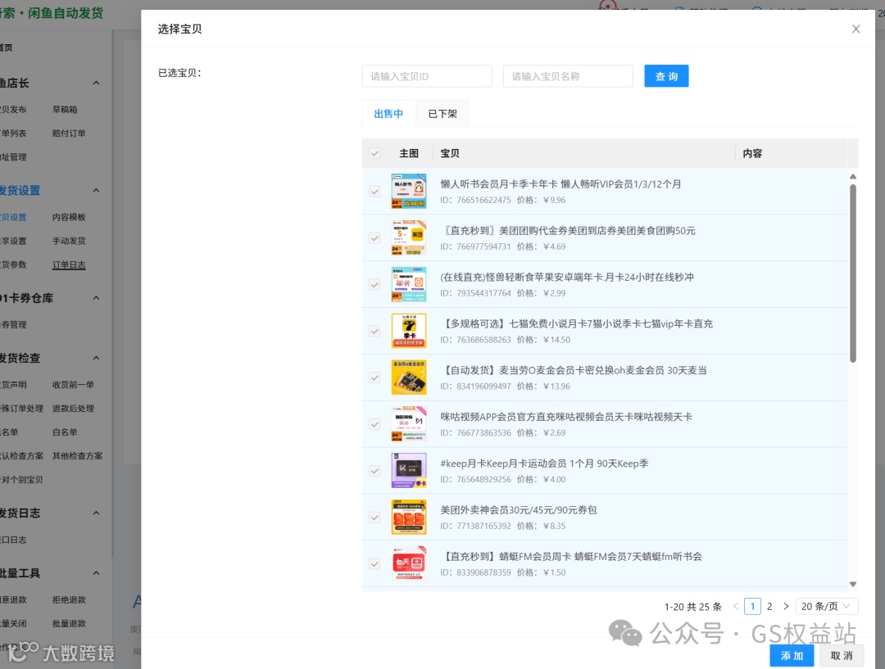
Task: Switch to the 已下架 tab
Action: pos(442,114)
